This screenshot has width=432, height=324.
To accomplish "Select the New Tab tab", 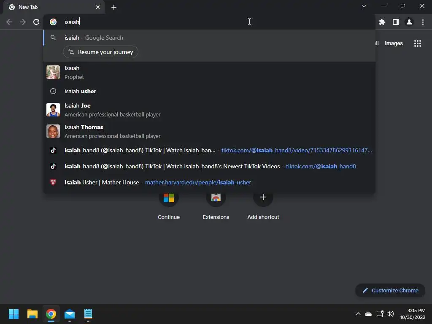I will click(x=54, y=7).
